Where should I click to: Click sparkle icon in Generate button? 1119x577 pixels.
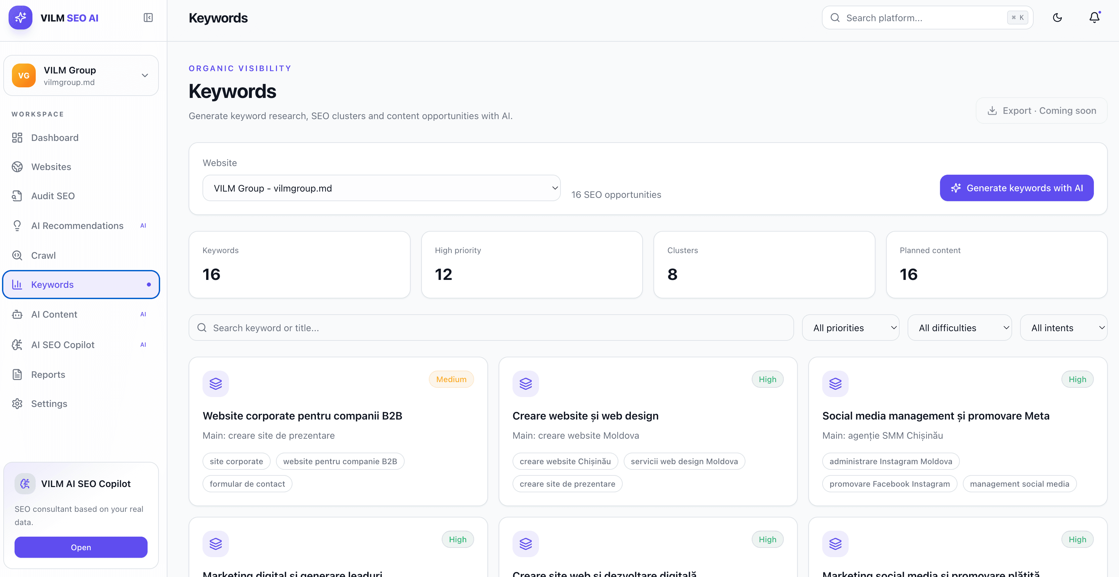click(x=956, y=188)
